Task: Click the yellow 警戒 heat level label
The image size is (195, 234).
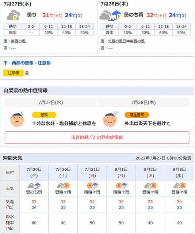Action: 44,115
